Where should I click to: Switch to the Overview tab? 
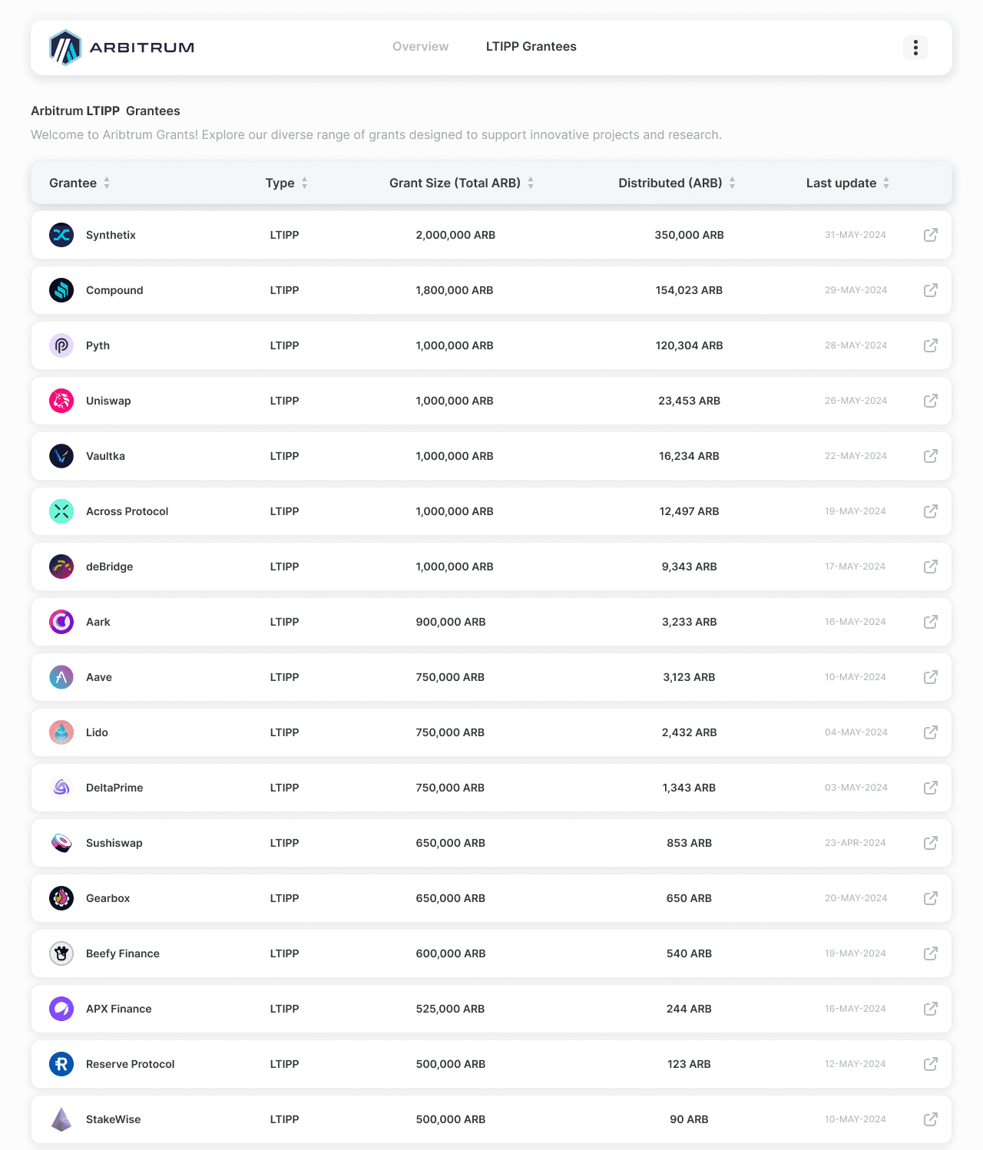(x=420, y=47)
